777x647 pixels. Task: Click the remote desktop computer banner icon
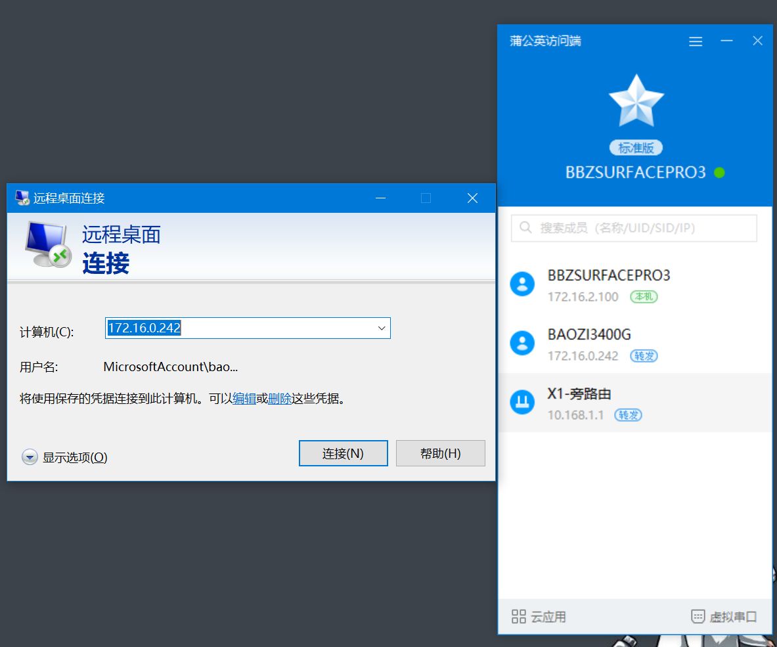pyautogui.click(x=48, y=244)
